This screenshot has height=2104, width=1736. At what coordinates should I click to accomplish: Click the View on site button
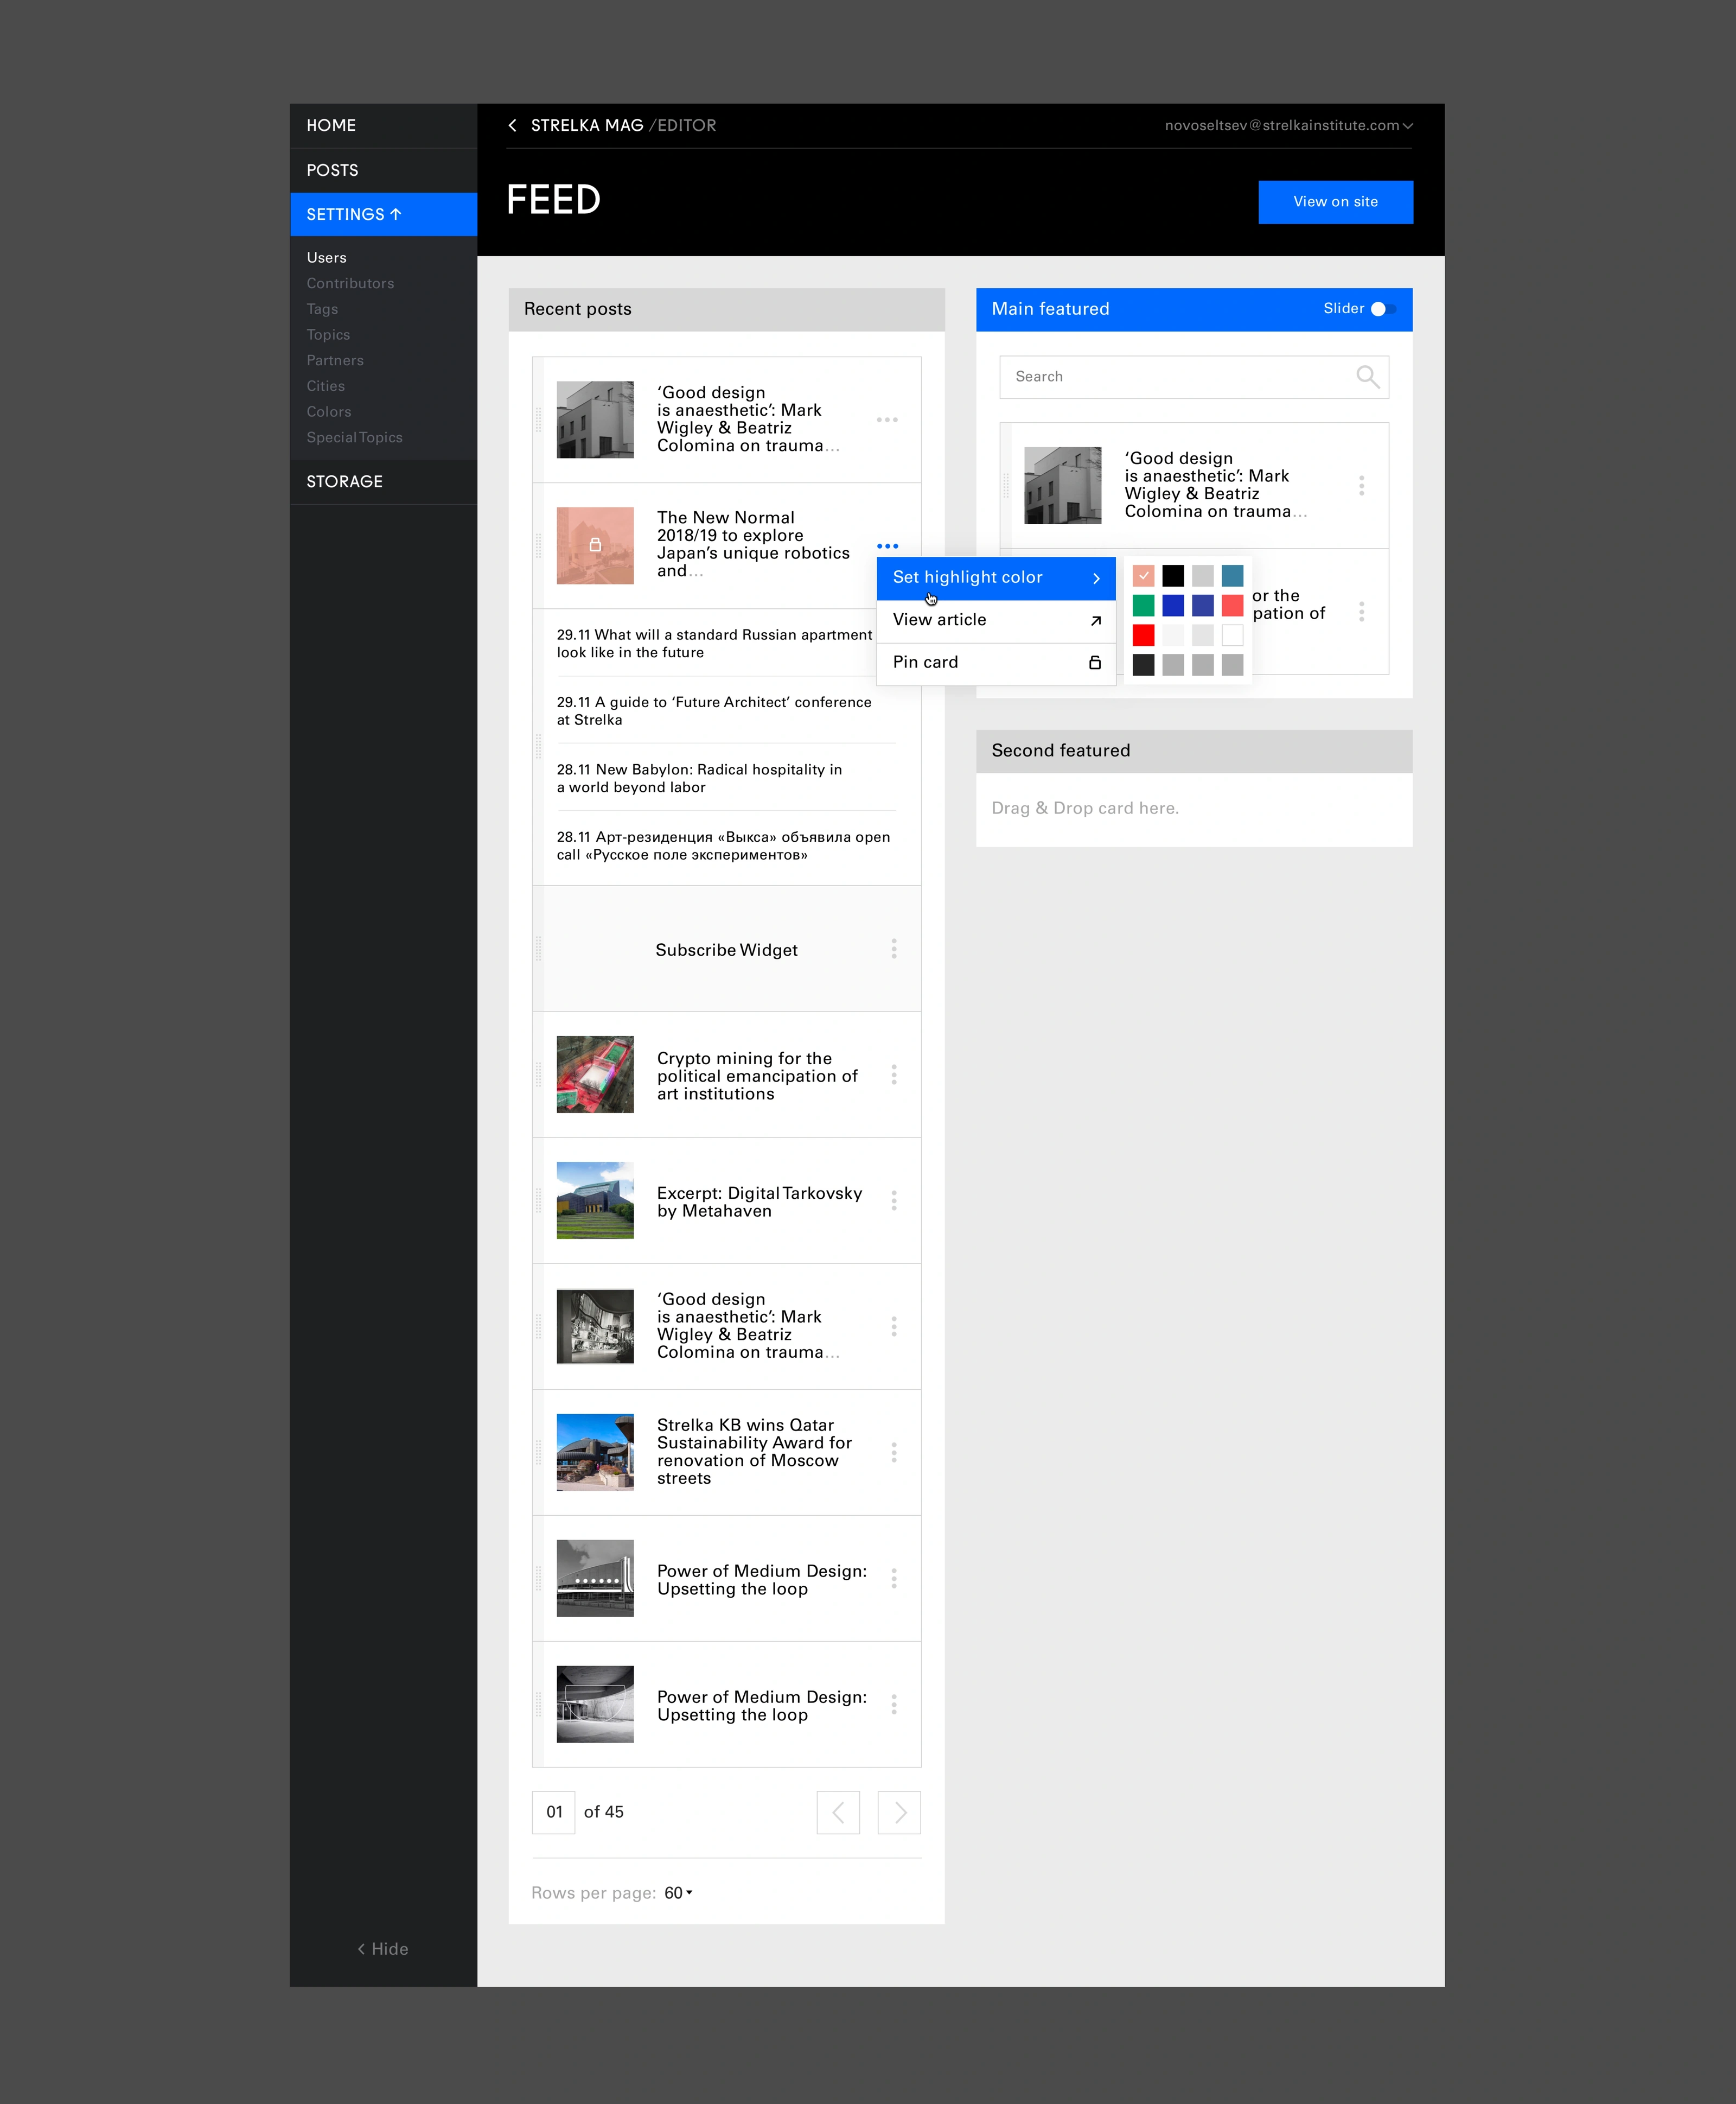(x=1335, y=202)
